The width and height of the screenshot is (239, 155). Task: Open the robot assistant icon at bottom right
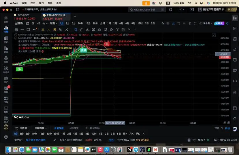[x=235, y=129]
